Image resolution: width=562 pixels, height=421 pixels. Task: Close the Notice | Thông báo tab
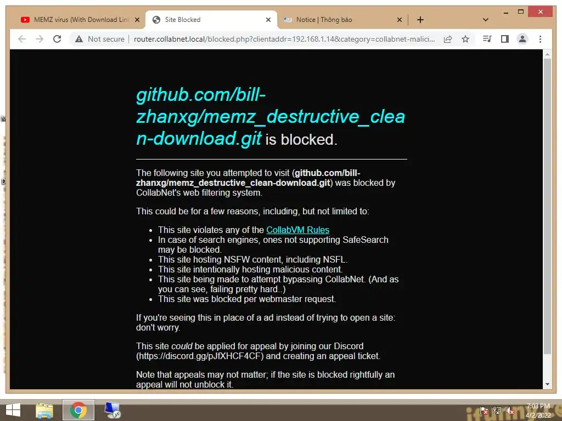coord(400,20)
